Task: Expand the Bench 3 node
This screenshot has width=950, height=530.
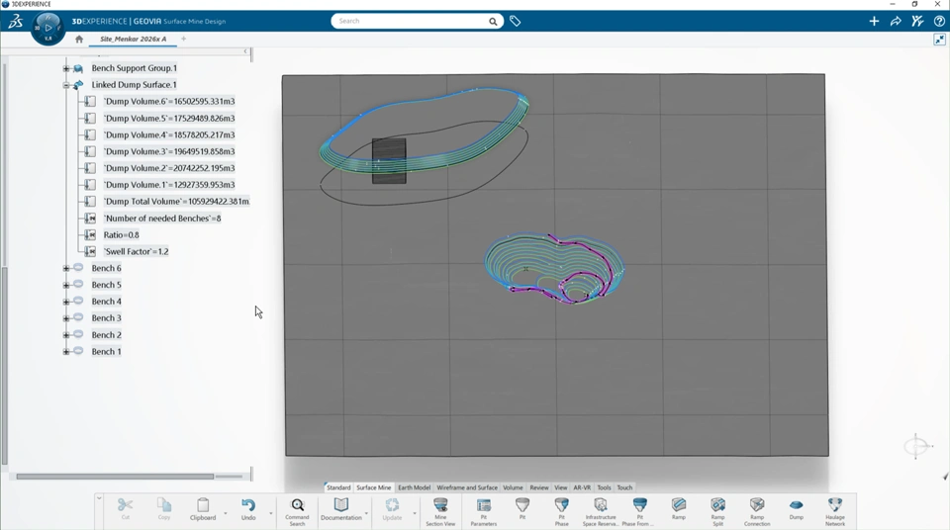Action: click(x=66, y=318)
